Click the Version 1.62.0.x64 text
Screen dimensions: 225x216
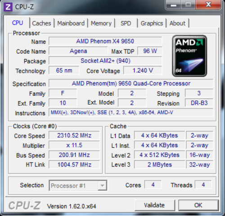tap(72, 207)
